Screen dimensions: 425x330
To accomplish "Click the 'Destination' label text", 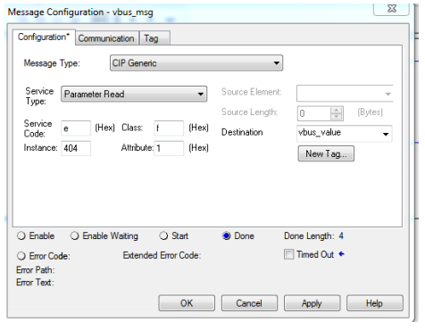I will 242,132.
